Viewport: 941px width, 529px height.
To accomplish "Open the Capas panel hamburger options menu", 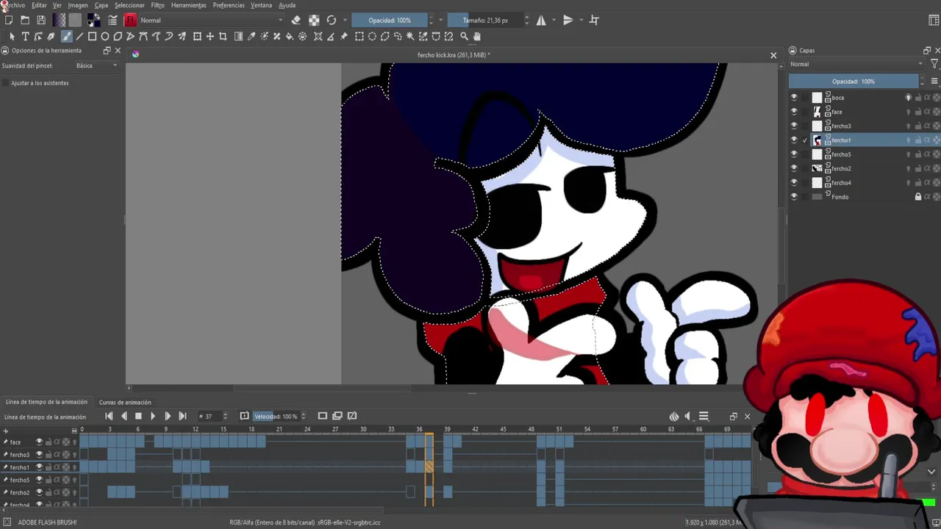I will click(934, 81).
